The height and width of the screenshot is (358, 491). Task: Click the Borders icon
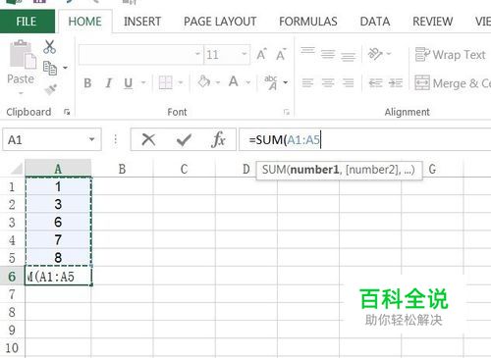(165, 82)
